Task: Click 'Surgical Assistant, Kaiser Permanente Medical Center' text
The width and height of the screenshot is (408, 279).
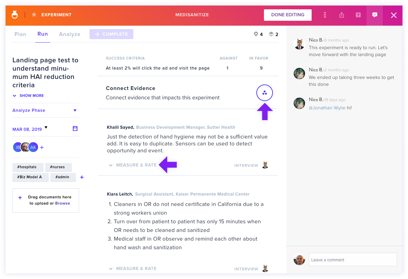Action: (192, 194)
